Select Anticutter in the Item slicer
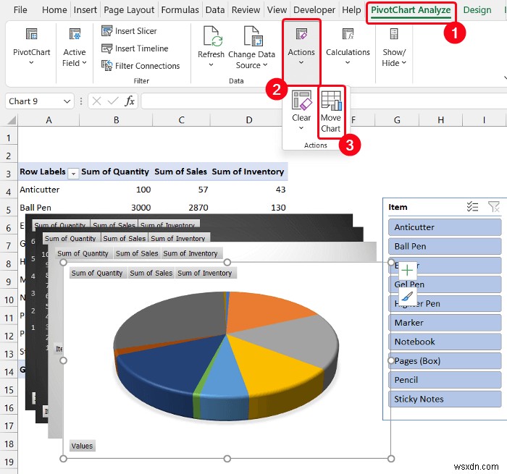 coord(445,227)
